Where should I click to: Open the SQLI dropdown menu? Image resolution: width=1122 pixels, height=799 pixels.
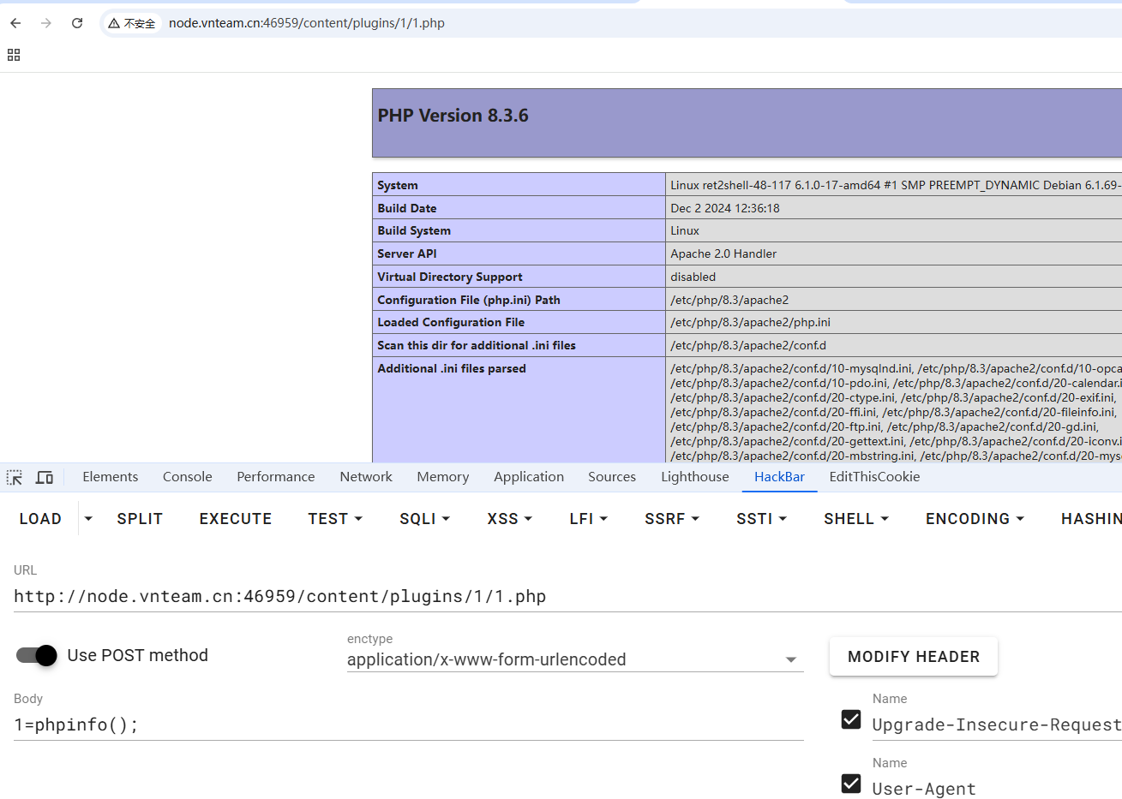click(424, 519)
